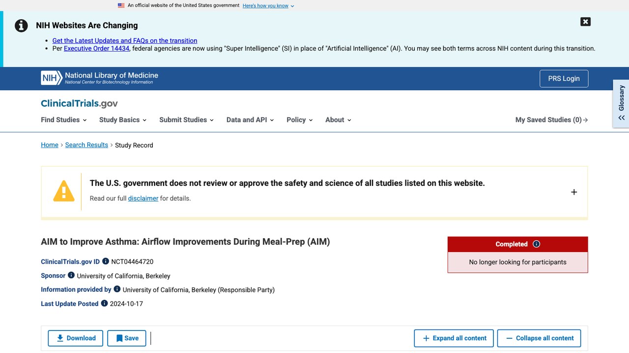Image resolution: width=629 pixels, height=353 pixels.
Task: Click info icon beside Sponsor
Action: coord(71,275)
